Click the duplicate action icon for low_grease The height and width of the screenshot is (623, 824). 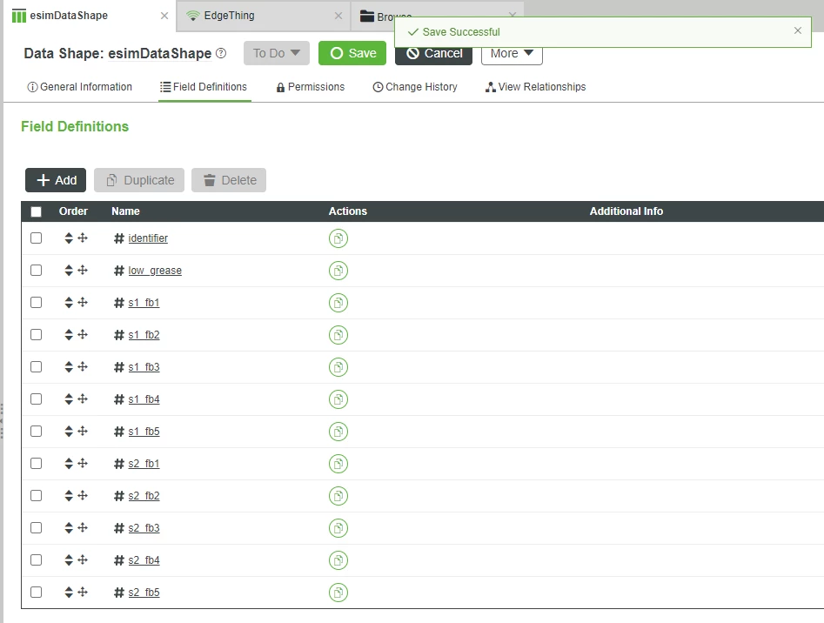pos(338,271)
